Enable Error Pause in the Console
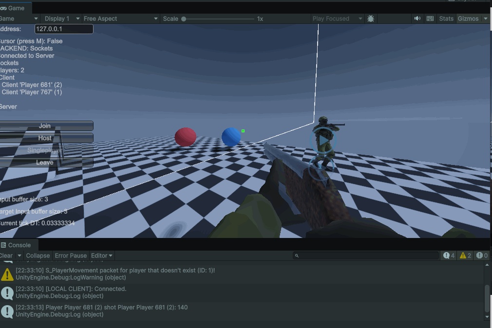 [x=70, y=255]
